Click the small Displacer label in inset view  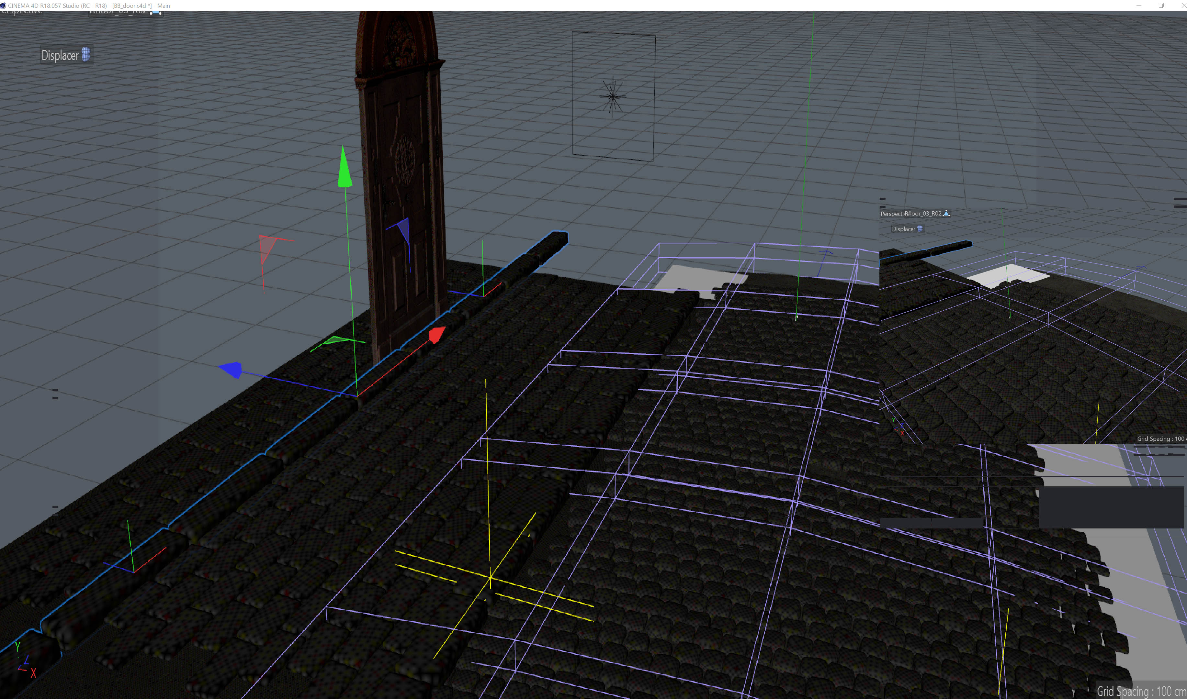coord(903,229)
